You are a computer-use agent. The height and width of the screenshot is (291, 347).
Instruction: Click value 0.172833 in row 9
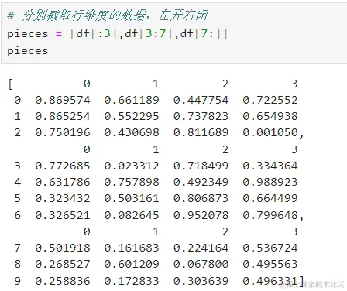[132, 281]
